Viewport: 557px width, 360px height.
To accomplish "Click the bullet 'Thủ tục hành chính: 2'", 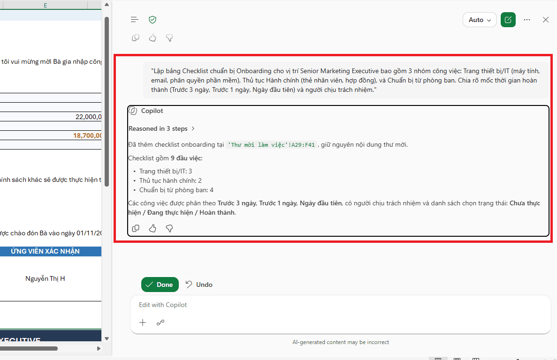I will 170,180.
